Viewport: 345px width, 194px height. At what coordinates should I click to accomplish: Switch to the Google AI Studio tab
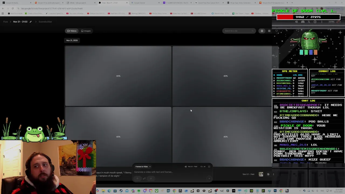(x=16, y=3)
